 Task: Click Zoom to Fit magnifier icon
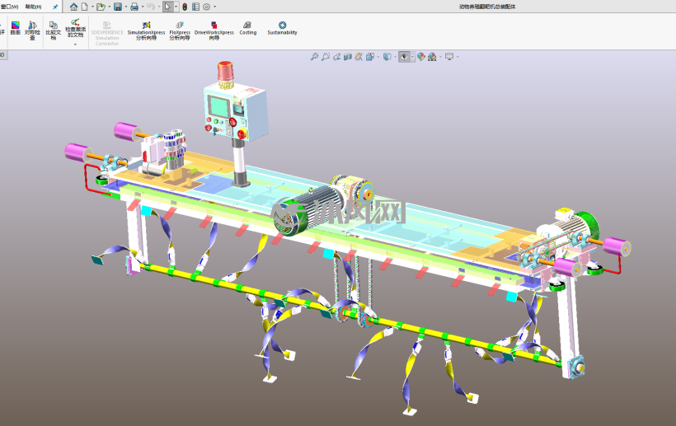[x=314, y=56]
